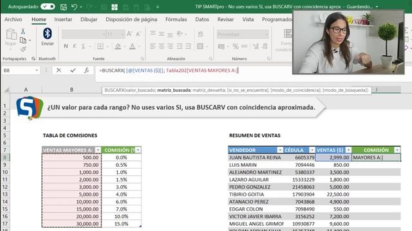The image size is (412, 231).
Task: Click the Align Top icon
Action: coord(153,33)
